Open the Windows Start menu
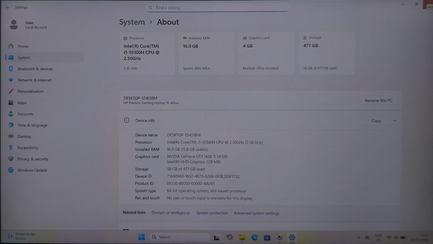The width and height of the screenshot is (433, 244). [x=142, y=237]
